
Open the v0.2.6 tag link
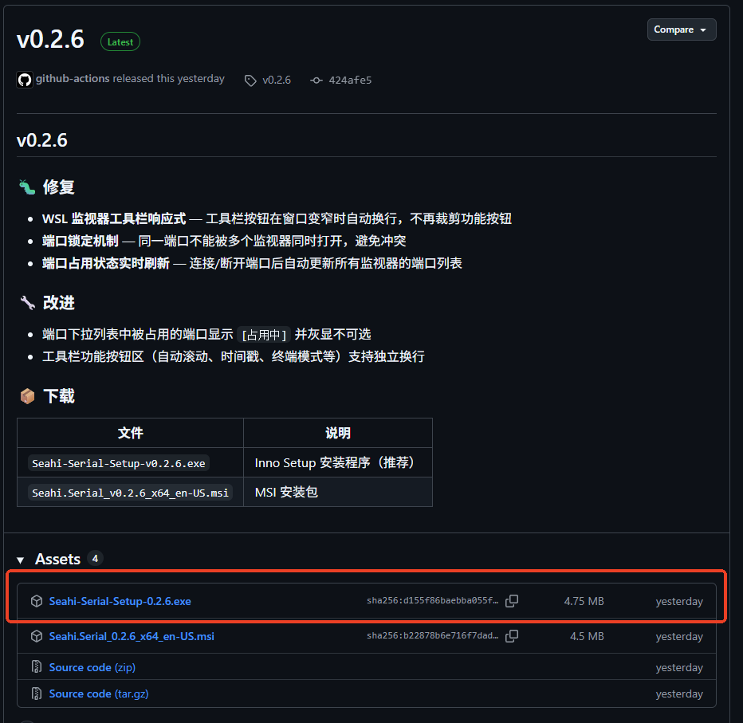pos(277,80)
